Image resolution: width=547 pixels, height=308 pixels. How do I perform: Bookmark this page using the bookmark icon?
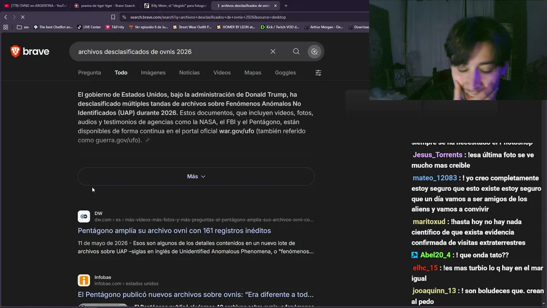[113, 17]
